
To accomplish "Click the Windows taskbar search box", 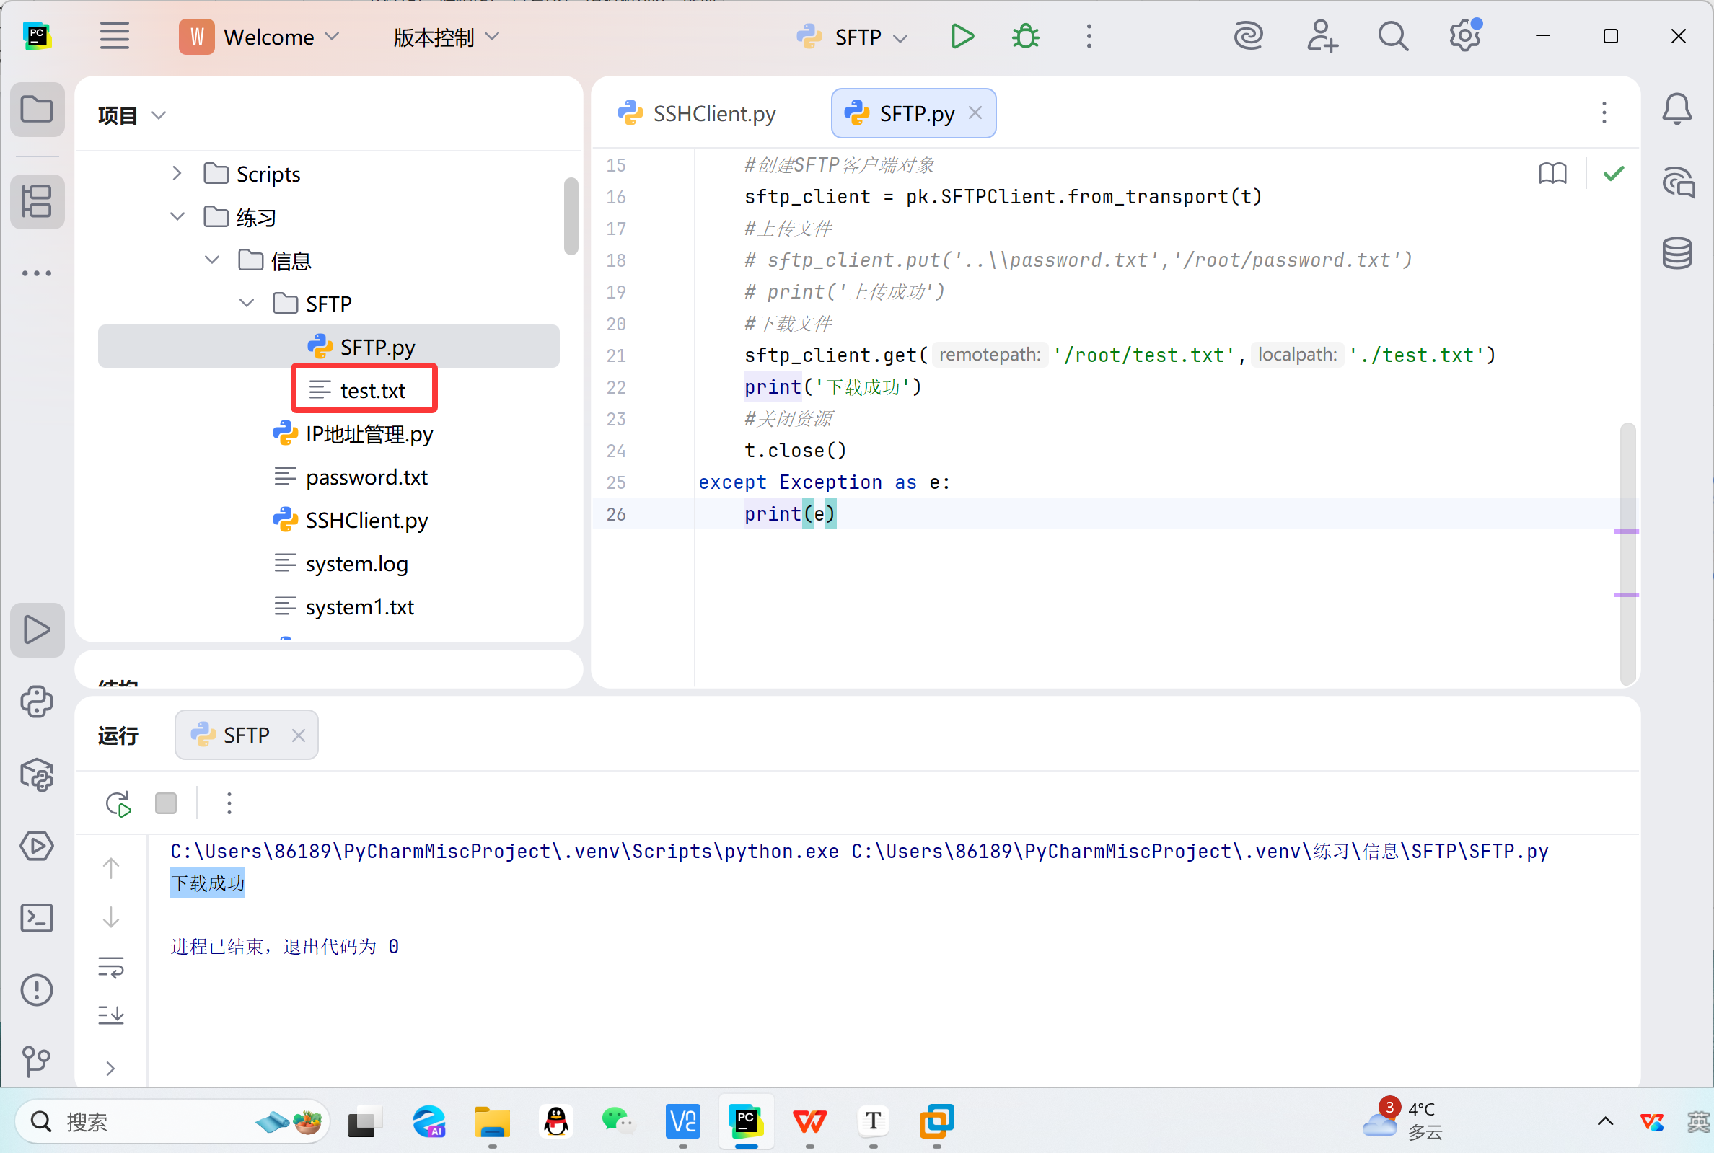I will point(147,1121).
